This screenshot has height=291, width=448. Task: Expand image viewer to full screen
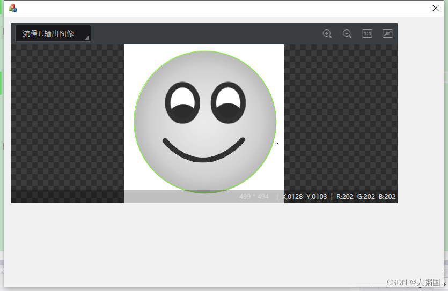tap(387, 34)
